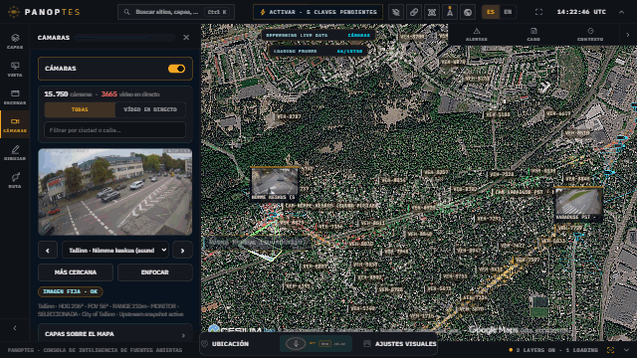The image size is (637, 358).
Task: Open the Escenas sidebar panel
Action: (x=15, y=97)
